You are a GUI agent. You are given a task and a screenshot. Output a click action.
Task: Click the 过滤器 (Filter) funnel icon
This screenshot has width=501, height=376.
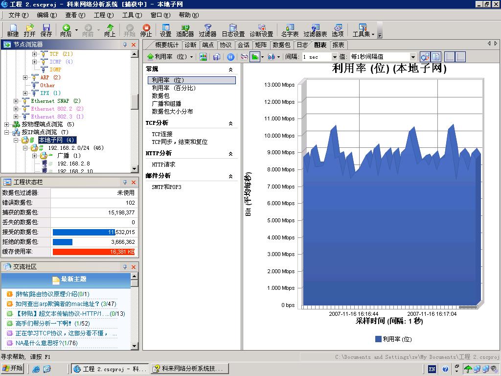[x=207, y=28]
